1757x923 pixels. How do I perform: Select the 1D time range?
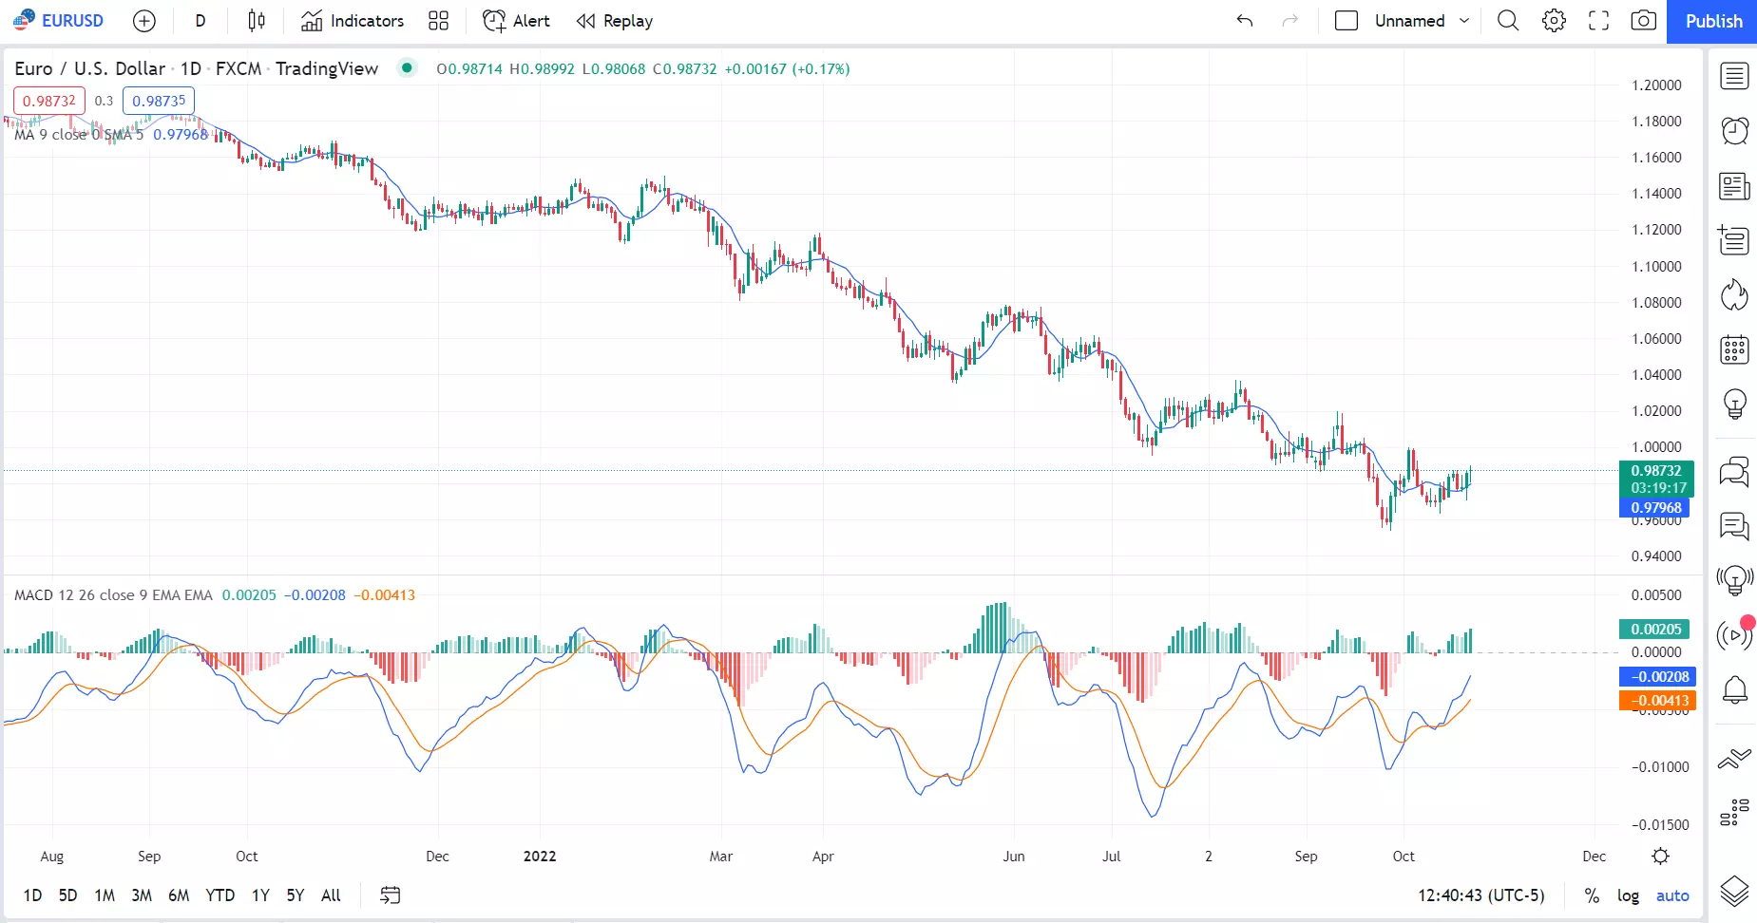[x=32, y=895]
